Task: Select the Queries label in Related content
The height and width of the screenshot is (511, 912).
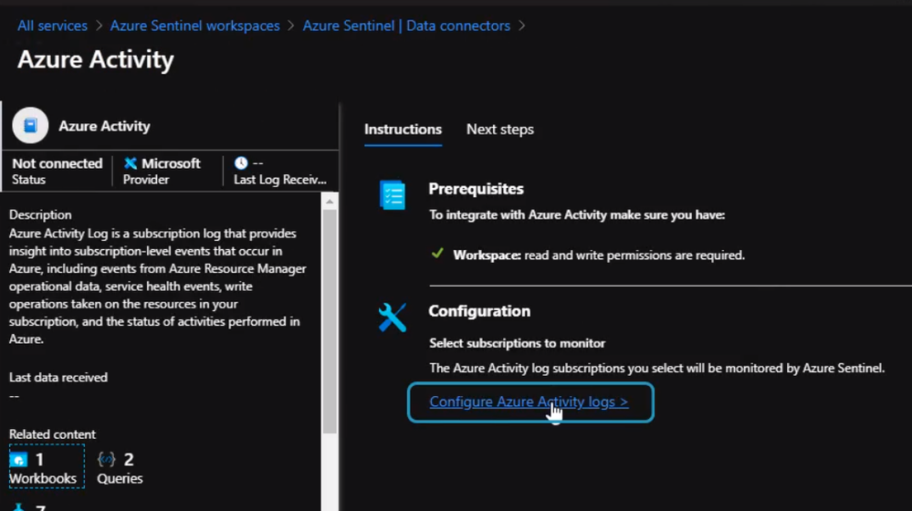Action: (120, 478)
